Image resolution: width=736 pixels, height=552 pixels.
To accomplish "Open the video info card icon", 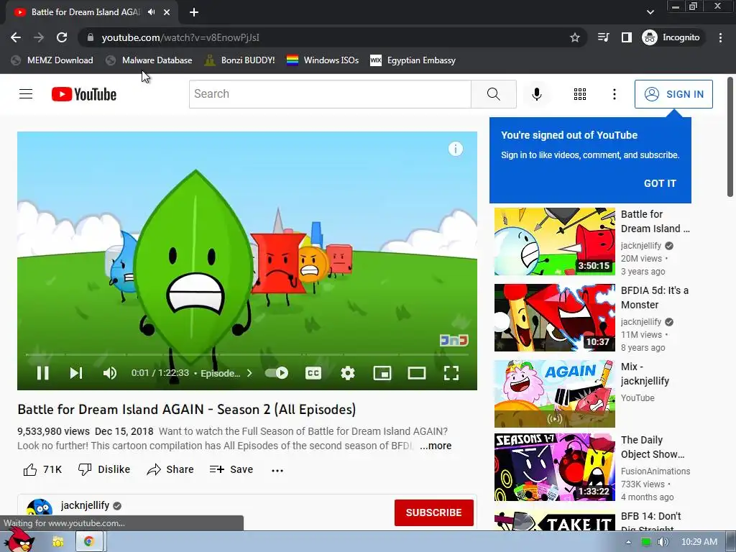I will pyautogui.click(x=455, y=149).
